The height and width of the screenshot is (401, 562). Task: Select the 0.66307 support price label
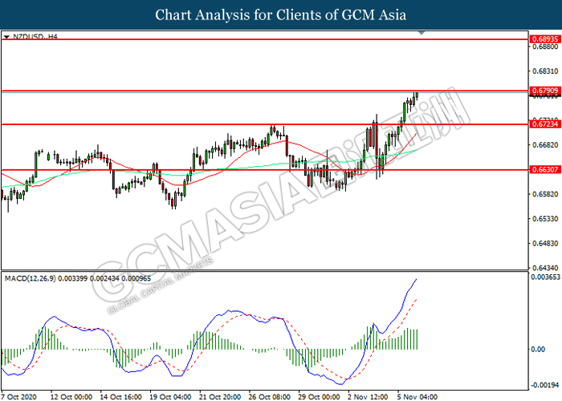click(544, 170)
